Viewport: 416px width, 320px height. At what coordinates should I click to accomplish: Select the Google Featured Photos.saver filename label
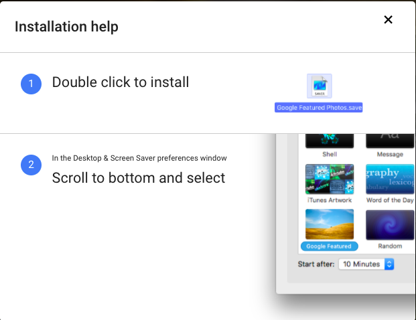(319, 108)
